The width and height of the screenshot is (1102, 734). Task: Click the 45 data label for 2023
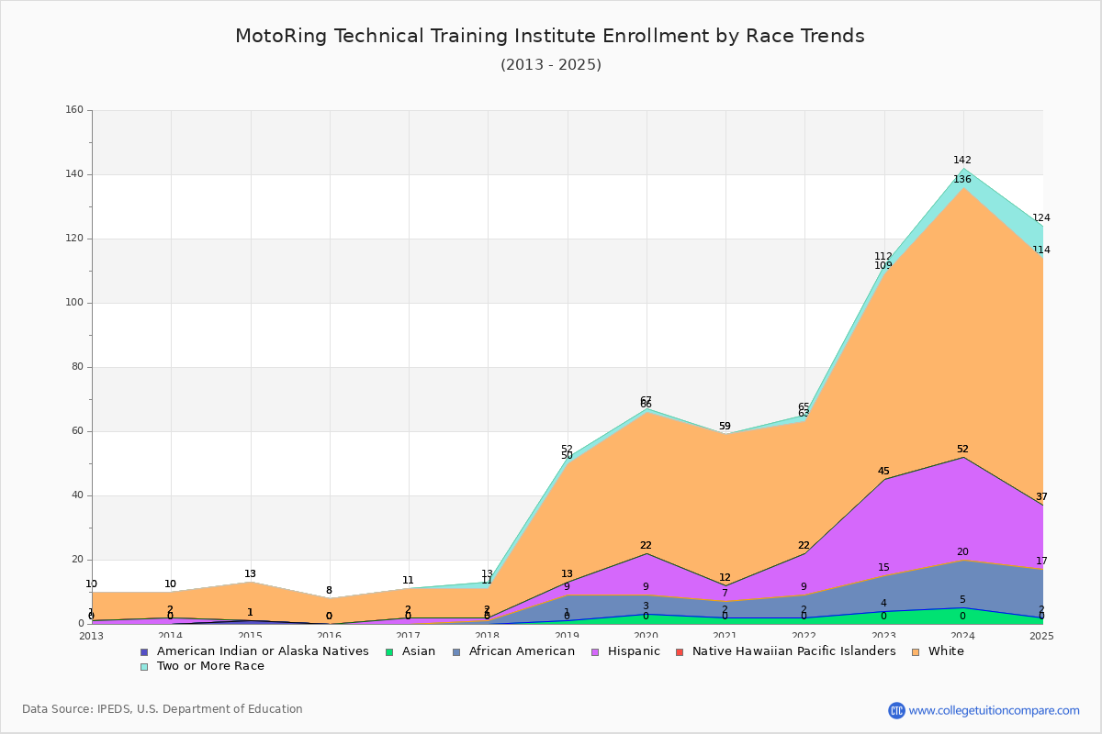[883, 472]
